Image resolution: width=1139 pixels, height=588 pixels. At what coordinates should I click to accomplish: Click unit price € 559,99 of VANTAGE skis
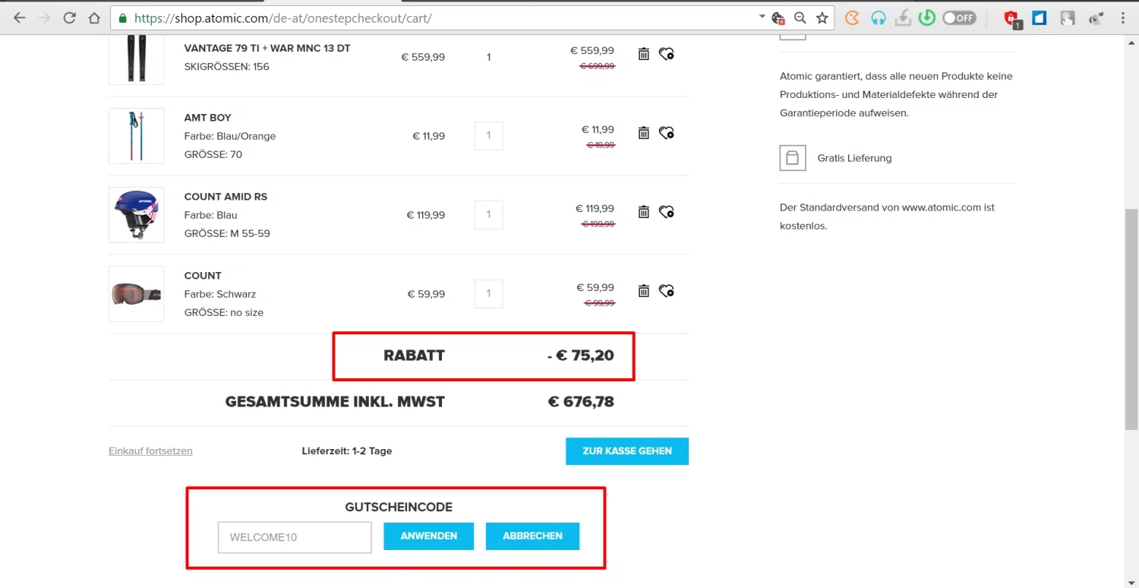tap(423, 57)
